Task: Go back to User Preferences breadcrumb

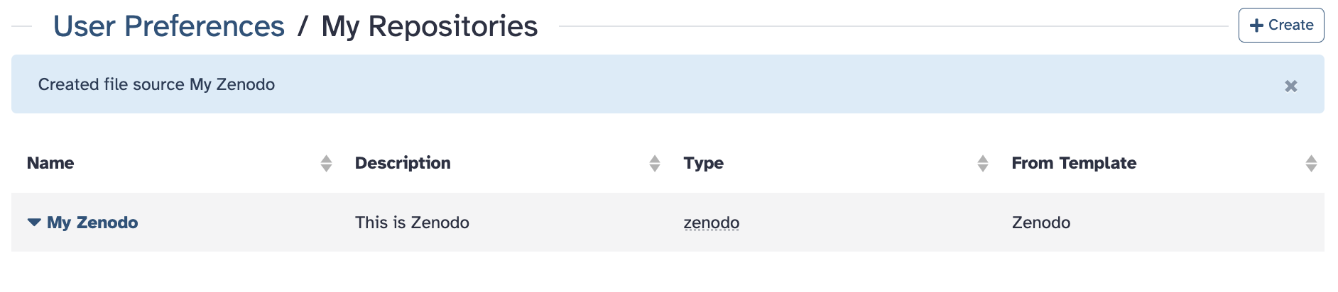Action: 169,26
